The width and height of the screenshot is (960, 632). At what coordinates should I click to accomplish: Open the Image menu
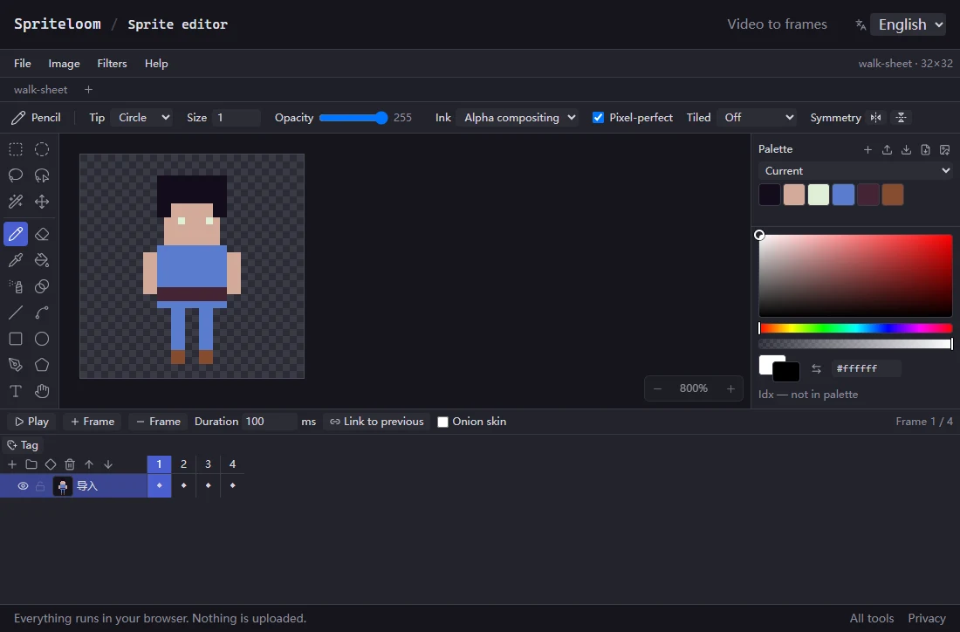click(x=65, y=64)
